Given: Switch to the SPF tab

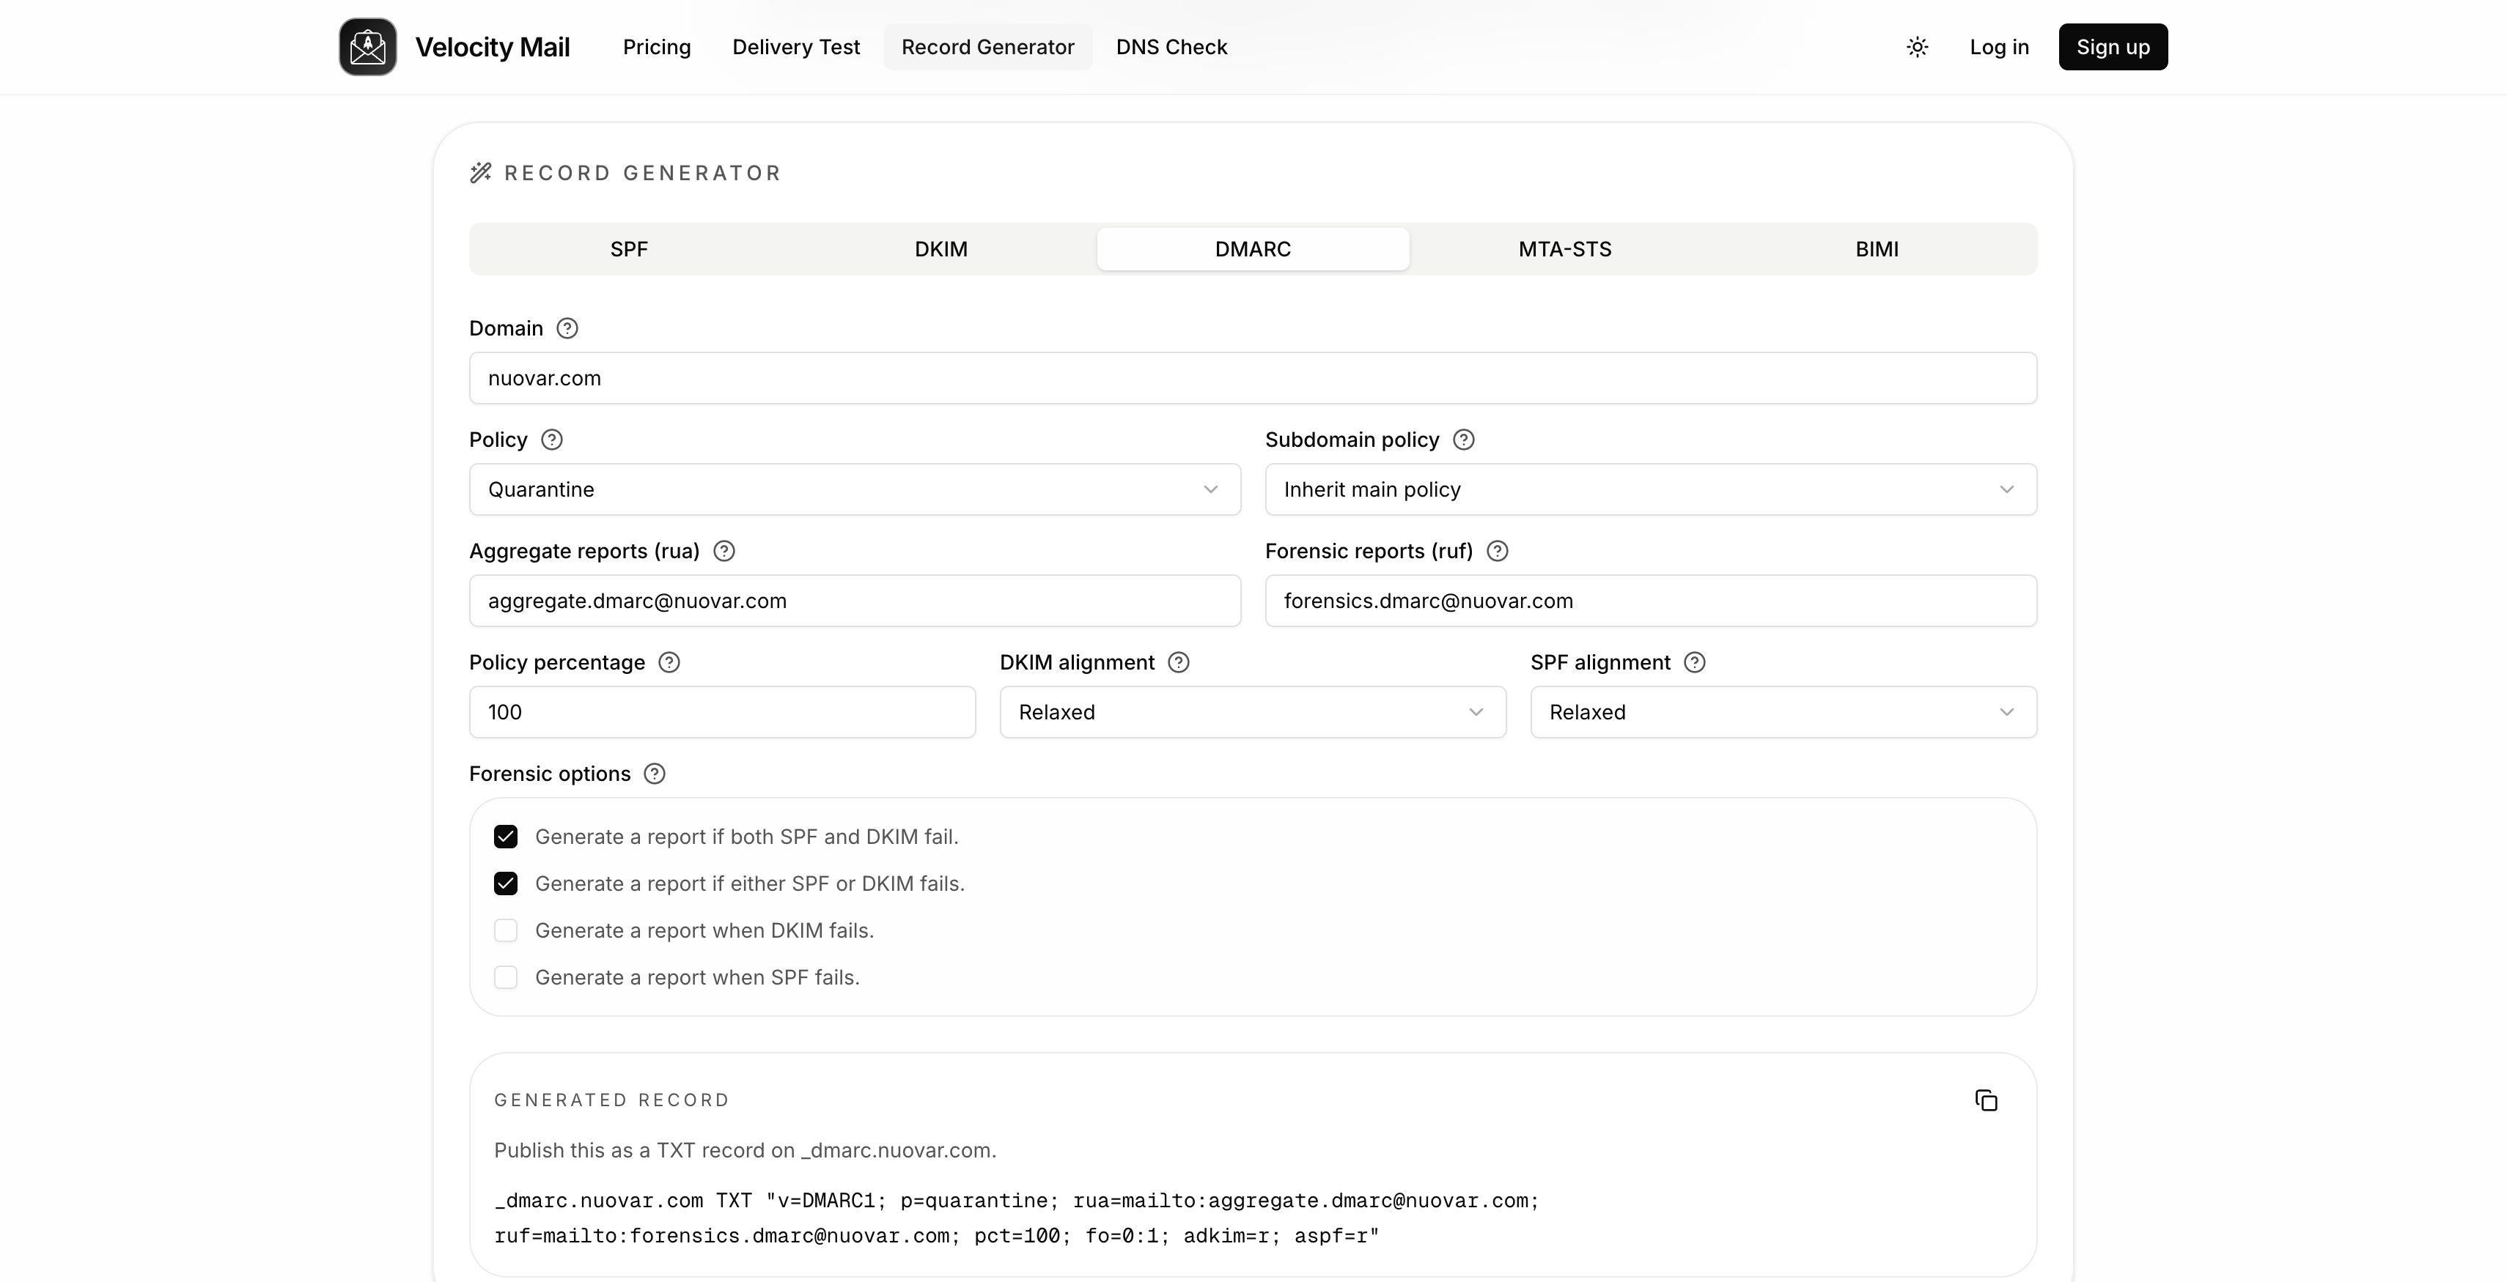Looking at the screenshot, I should click(x=629, y=249).
